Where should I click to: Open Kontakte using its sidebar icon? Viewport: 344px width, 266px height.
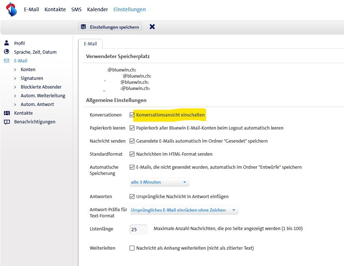(7, 113)
